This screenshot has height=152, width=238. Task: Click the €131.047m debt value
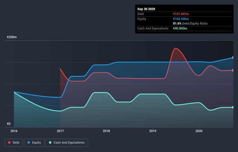coord(181,14)
